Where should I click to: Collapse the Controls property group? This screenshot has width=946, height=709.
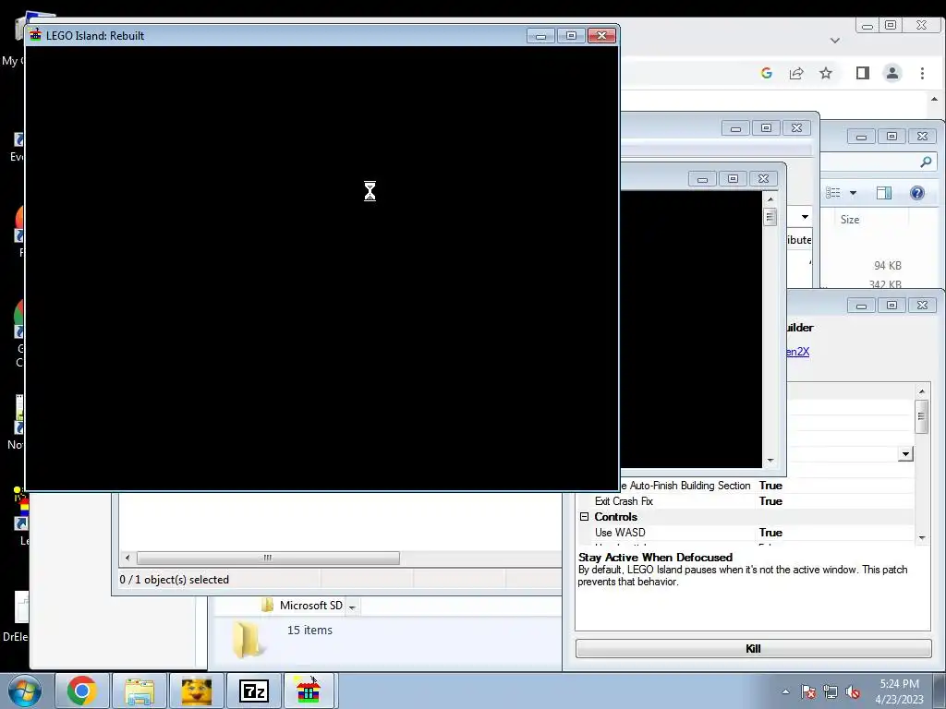coord(584,517)
